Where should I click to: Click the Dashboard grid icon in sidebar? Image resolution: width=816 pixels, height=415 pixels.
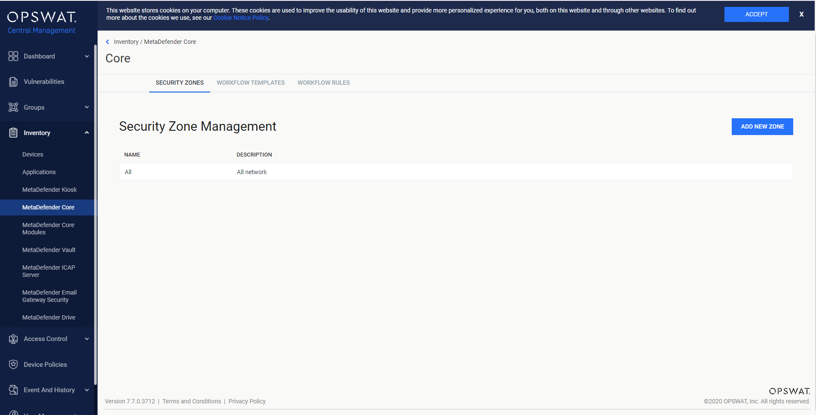pyautogui.click(x=13, y=56)
